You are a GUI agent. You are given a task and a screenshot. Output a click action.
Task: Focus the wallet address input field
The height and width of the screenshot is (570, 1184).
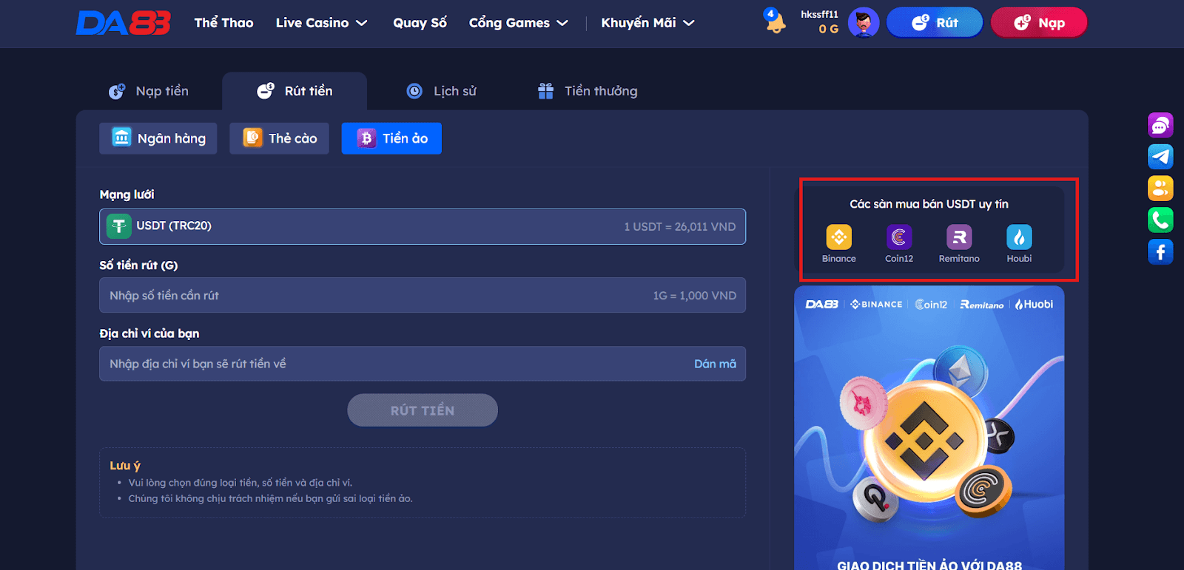tap(423, 364)
